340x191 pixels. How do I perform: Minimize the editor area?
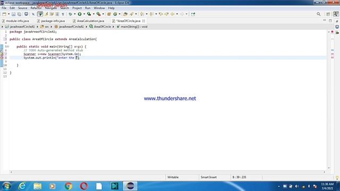325,21
